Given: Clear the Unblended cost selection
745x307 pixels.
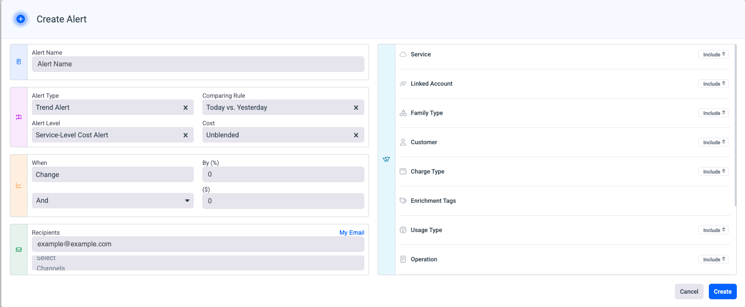Looking at the screenshot, I should click(356, 135).
